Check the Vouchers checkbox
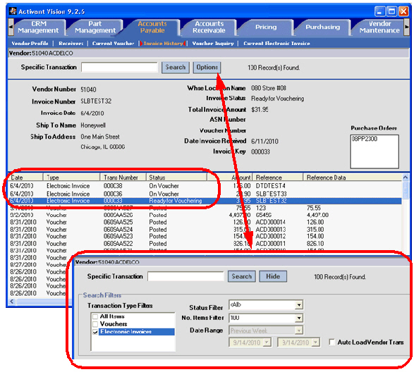This screenshot has height=372, width=414. (x=95, y=324)
